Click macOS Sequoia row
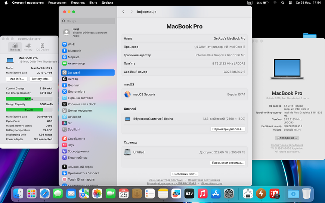The height and width of the screenshot is (203, 325). pyautogui.click(x=185, y=94)
